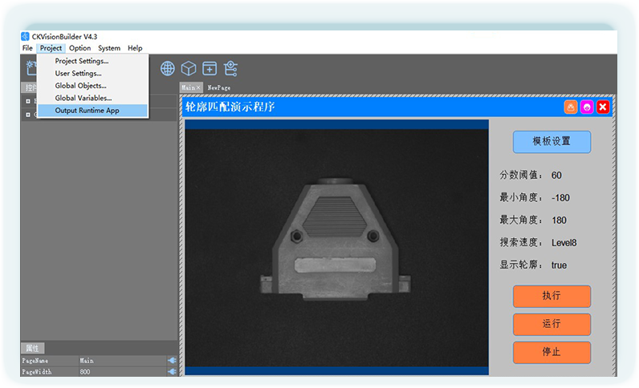
Task: Open the Option menu
Action: pyautogui.click(x=80, y=48)
